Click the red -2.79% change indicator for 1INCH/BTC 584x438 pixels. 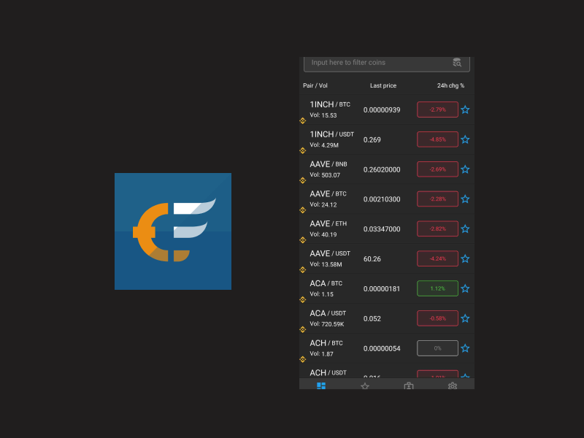click(x=437, y=109)
